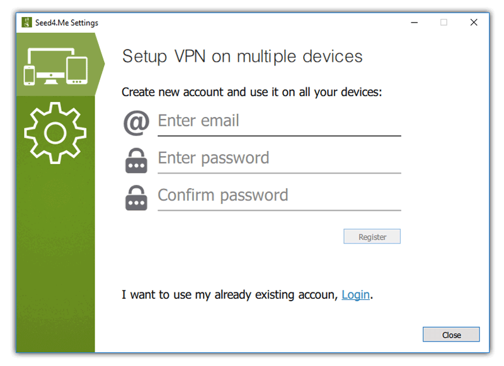
Task: Minimize the Seed4.Me Settings window
Action: (x=415, y=23)
